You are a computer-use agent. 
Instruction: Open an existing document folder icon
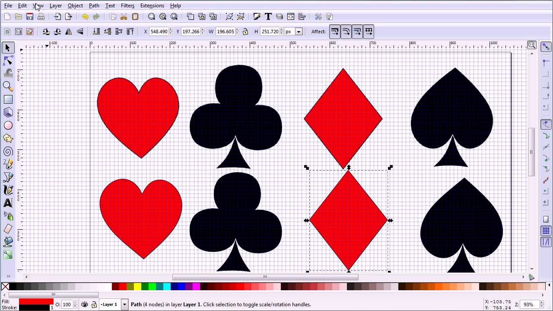coord(18,16)
